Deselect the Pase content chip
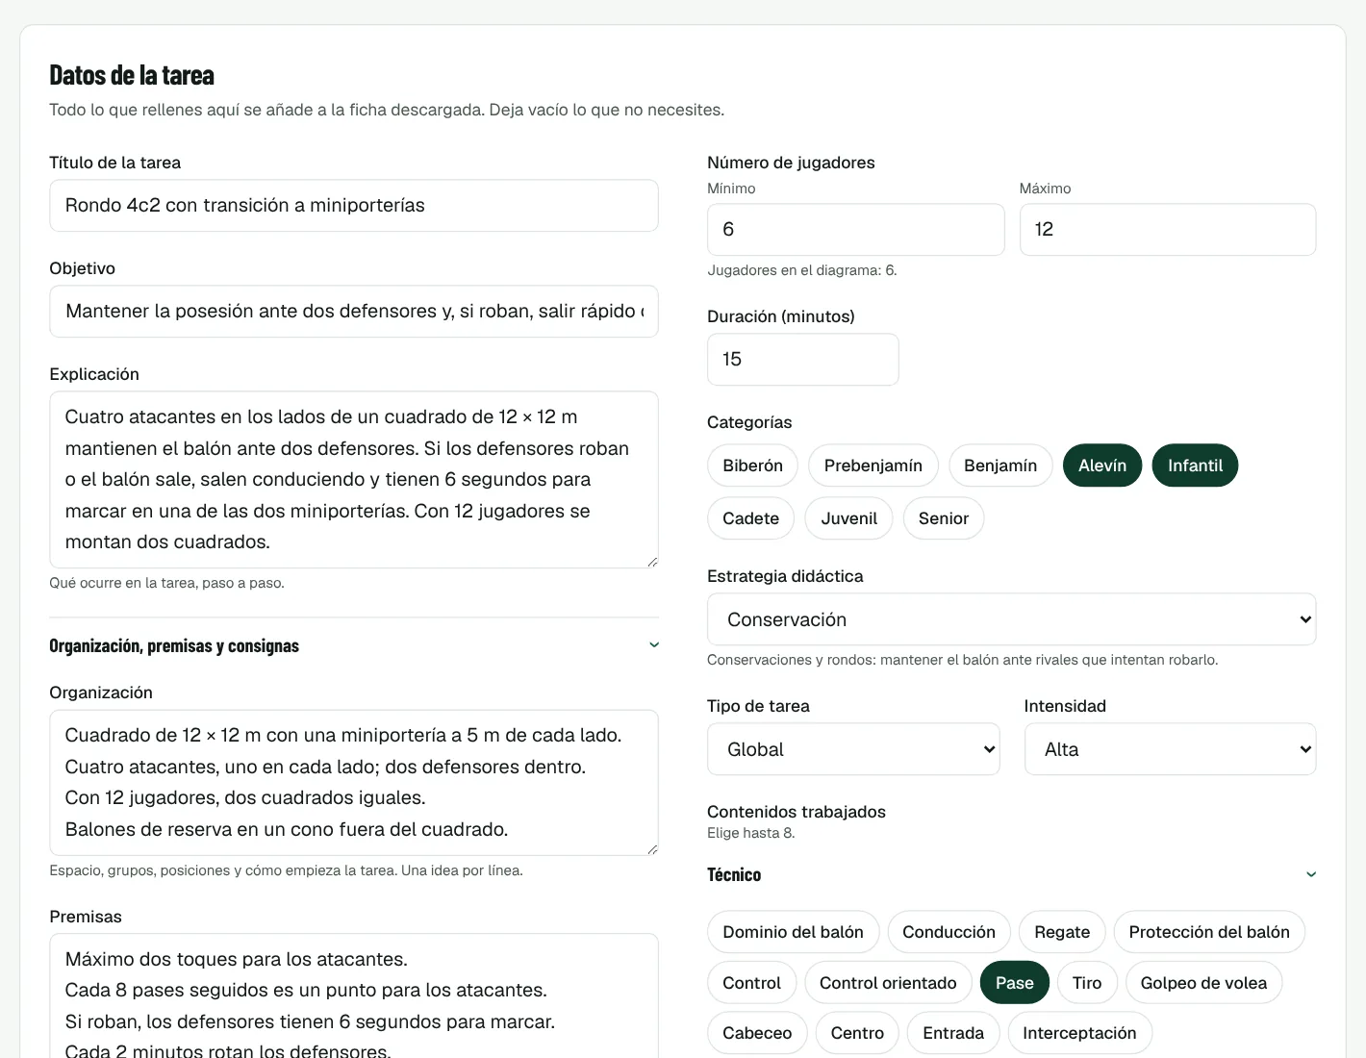Viewport: 1366px width, 1058px height. 1015,983
